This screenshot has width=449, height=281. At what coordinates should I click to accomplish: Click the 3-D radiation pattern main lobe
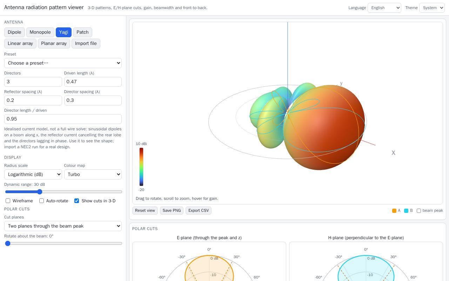click(x=324, y=127)
